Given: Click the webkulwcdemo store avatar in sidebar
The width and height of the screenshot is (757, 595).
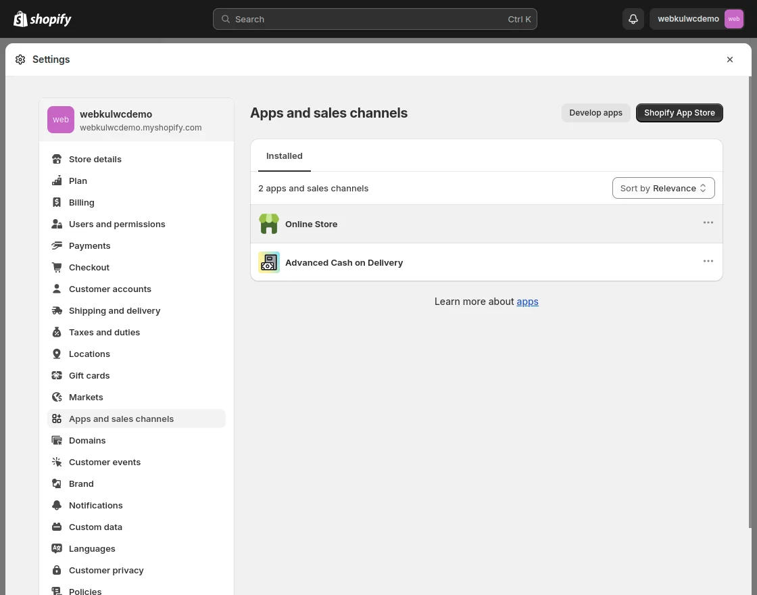Looking at the screenshot, I should (61, 119).
